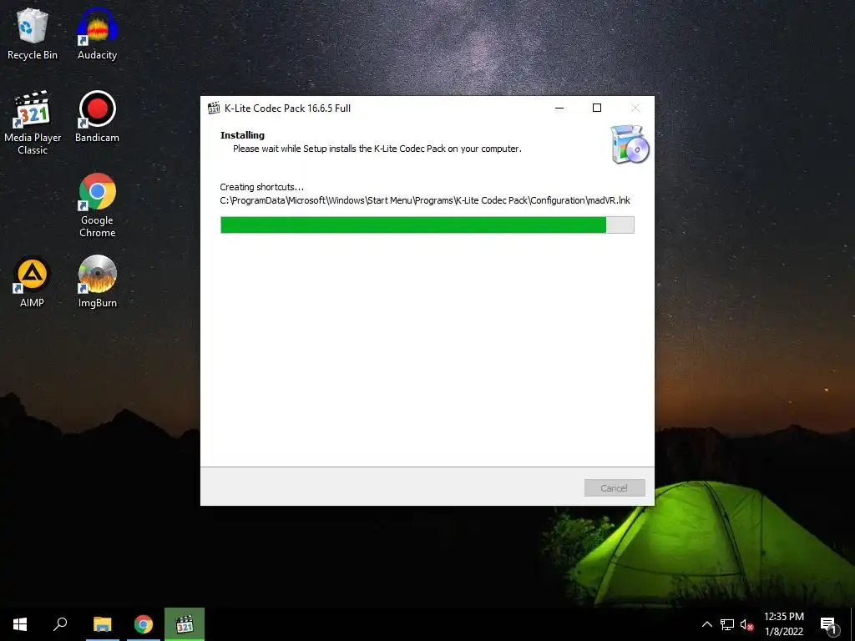Click the 'Installing' heading text
This screenshot has height=641, width=855.
point(242,135)
